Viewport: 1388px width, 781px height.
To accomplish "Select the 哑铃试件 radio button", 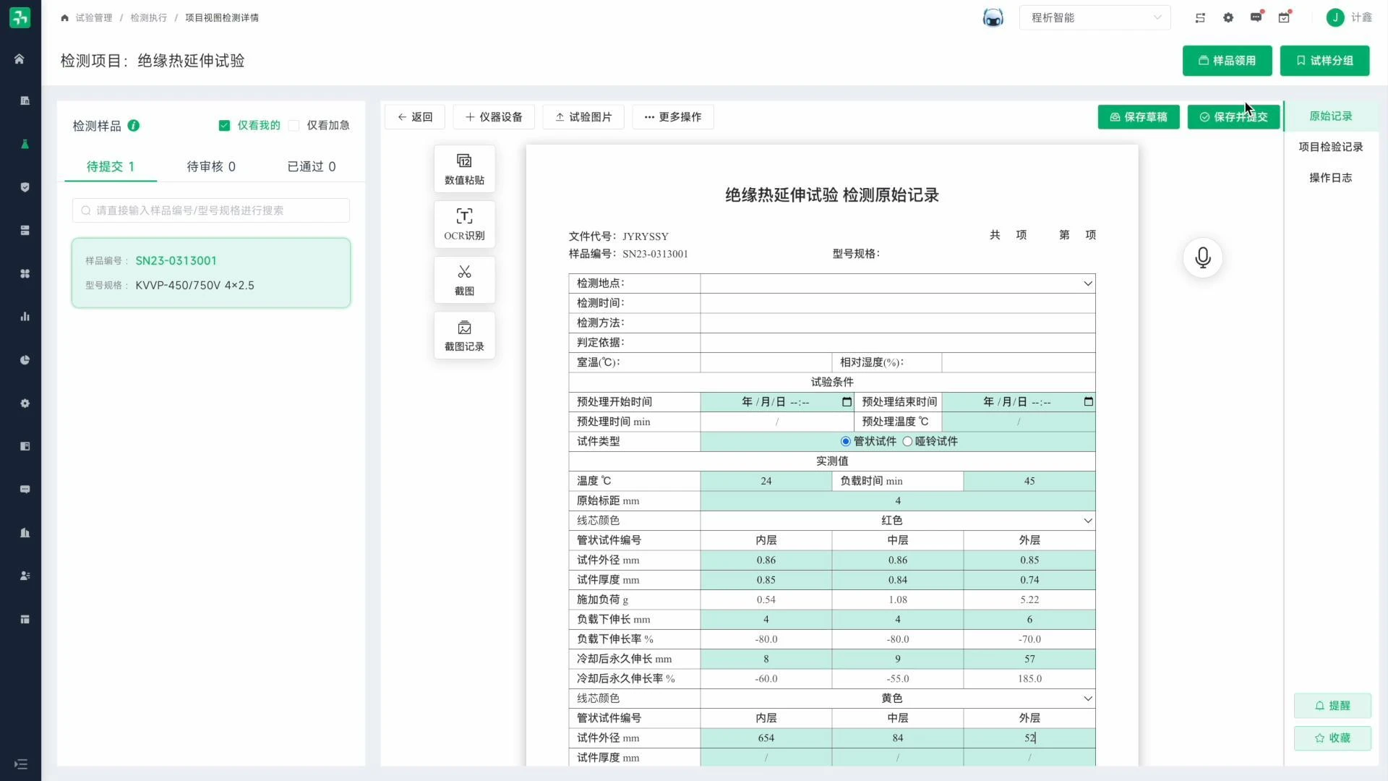I will coord(908,441).
